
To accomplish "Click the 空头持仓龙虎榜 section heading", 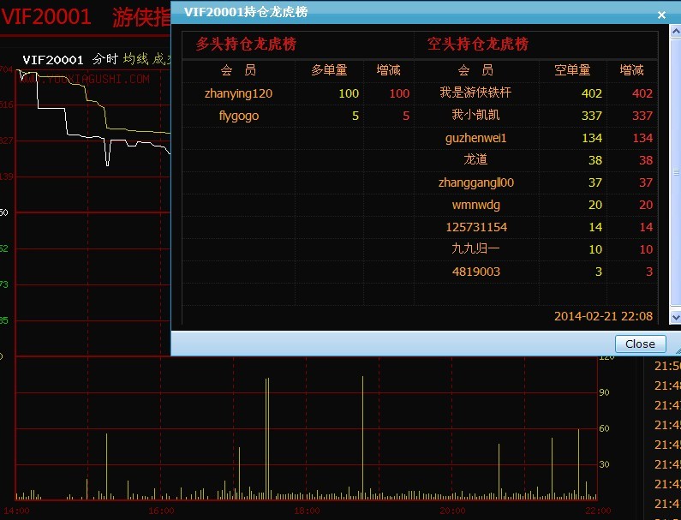I will coord(478,45).
